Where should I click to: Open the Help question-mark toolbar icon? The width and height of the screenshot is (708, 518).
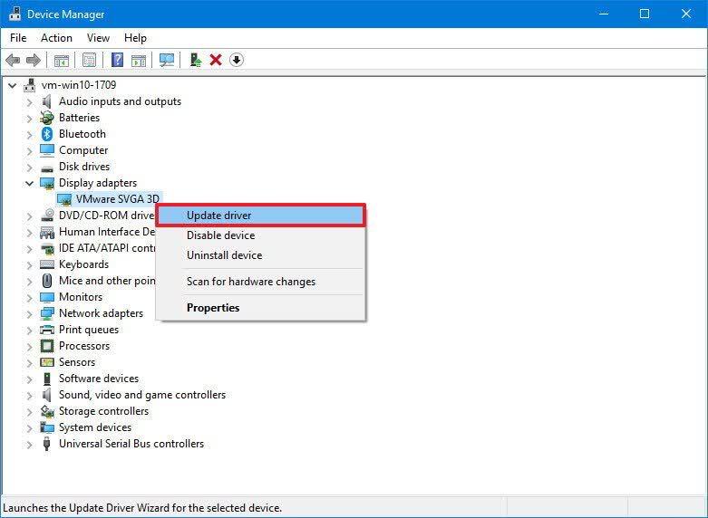coord(117,60)
